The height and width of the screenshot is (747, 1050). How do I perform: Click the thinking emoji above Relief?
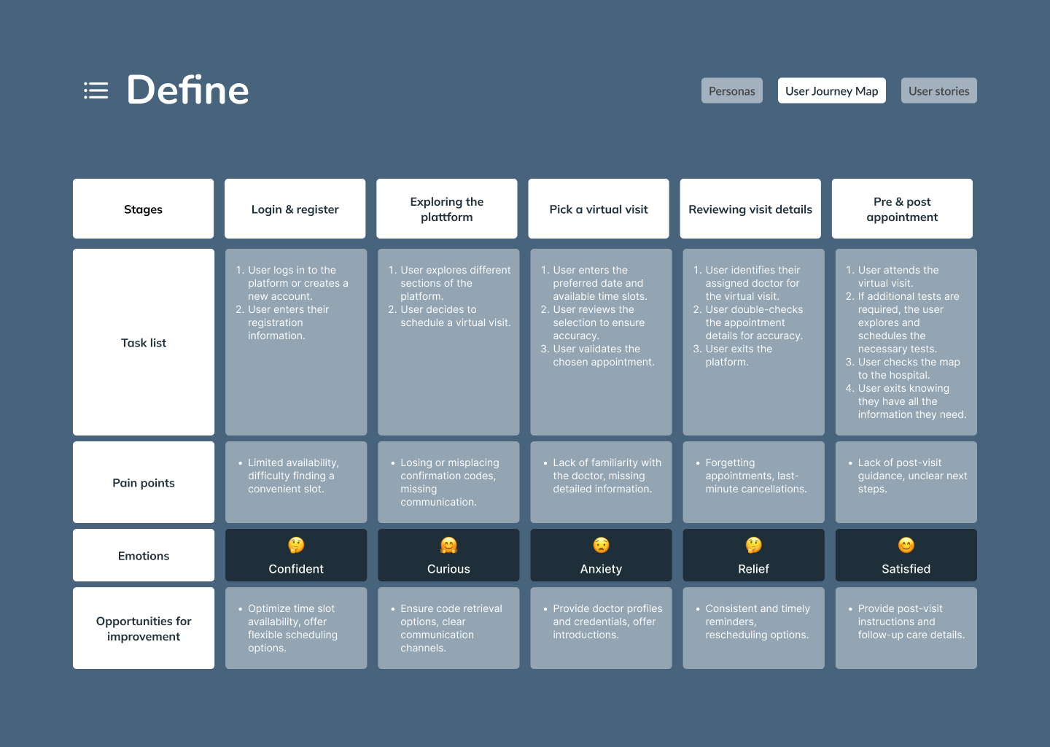(x=753, y=545)
